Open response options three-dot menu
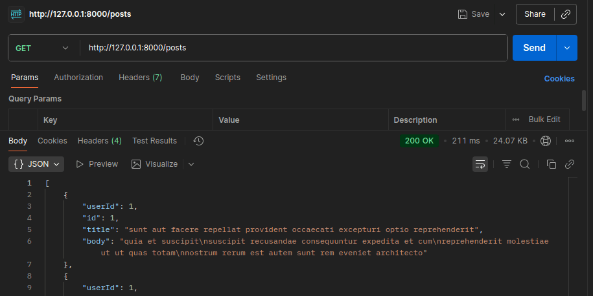Image resolution: width=593 pixels, height=296 pixels. click(570, 141)
